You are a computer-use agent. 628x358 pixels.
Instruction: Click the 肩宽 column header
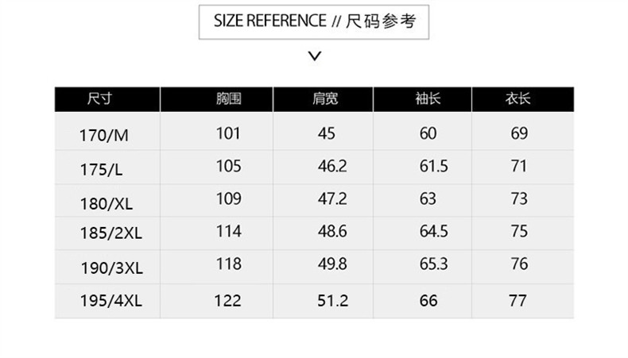[x=326, y=99]
